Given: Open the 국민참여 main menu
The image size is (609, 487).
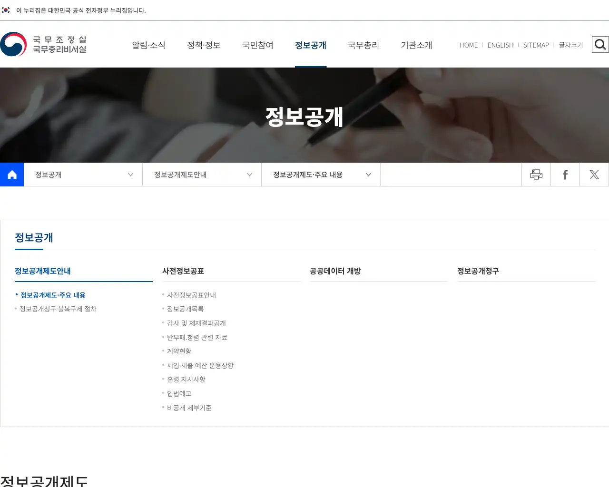Looking at the screenshot, I should pyautogui.click(x=258, y=45).
